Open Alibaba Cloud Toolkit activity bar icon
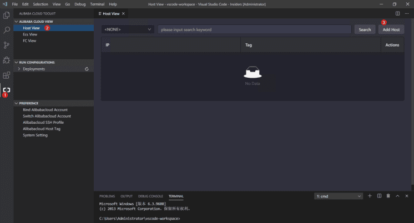The width and height of the screenshot is (414, 223). tap(6, 90)
